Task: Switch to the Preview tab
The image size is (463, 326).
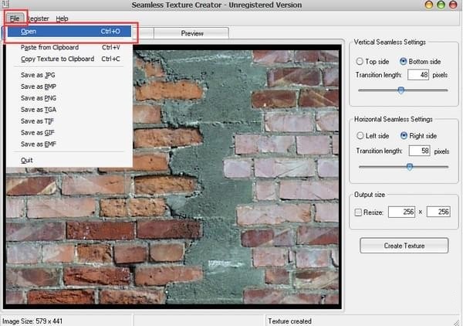Action: pyautogui.click(x=192, y=33)
